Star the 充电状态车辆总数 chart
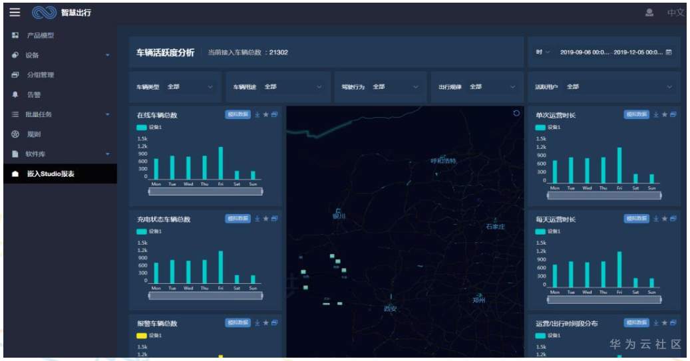Viewport: 690px width, 361px height. 265,219
